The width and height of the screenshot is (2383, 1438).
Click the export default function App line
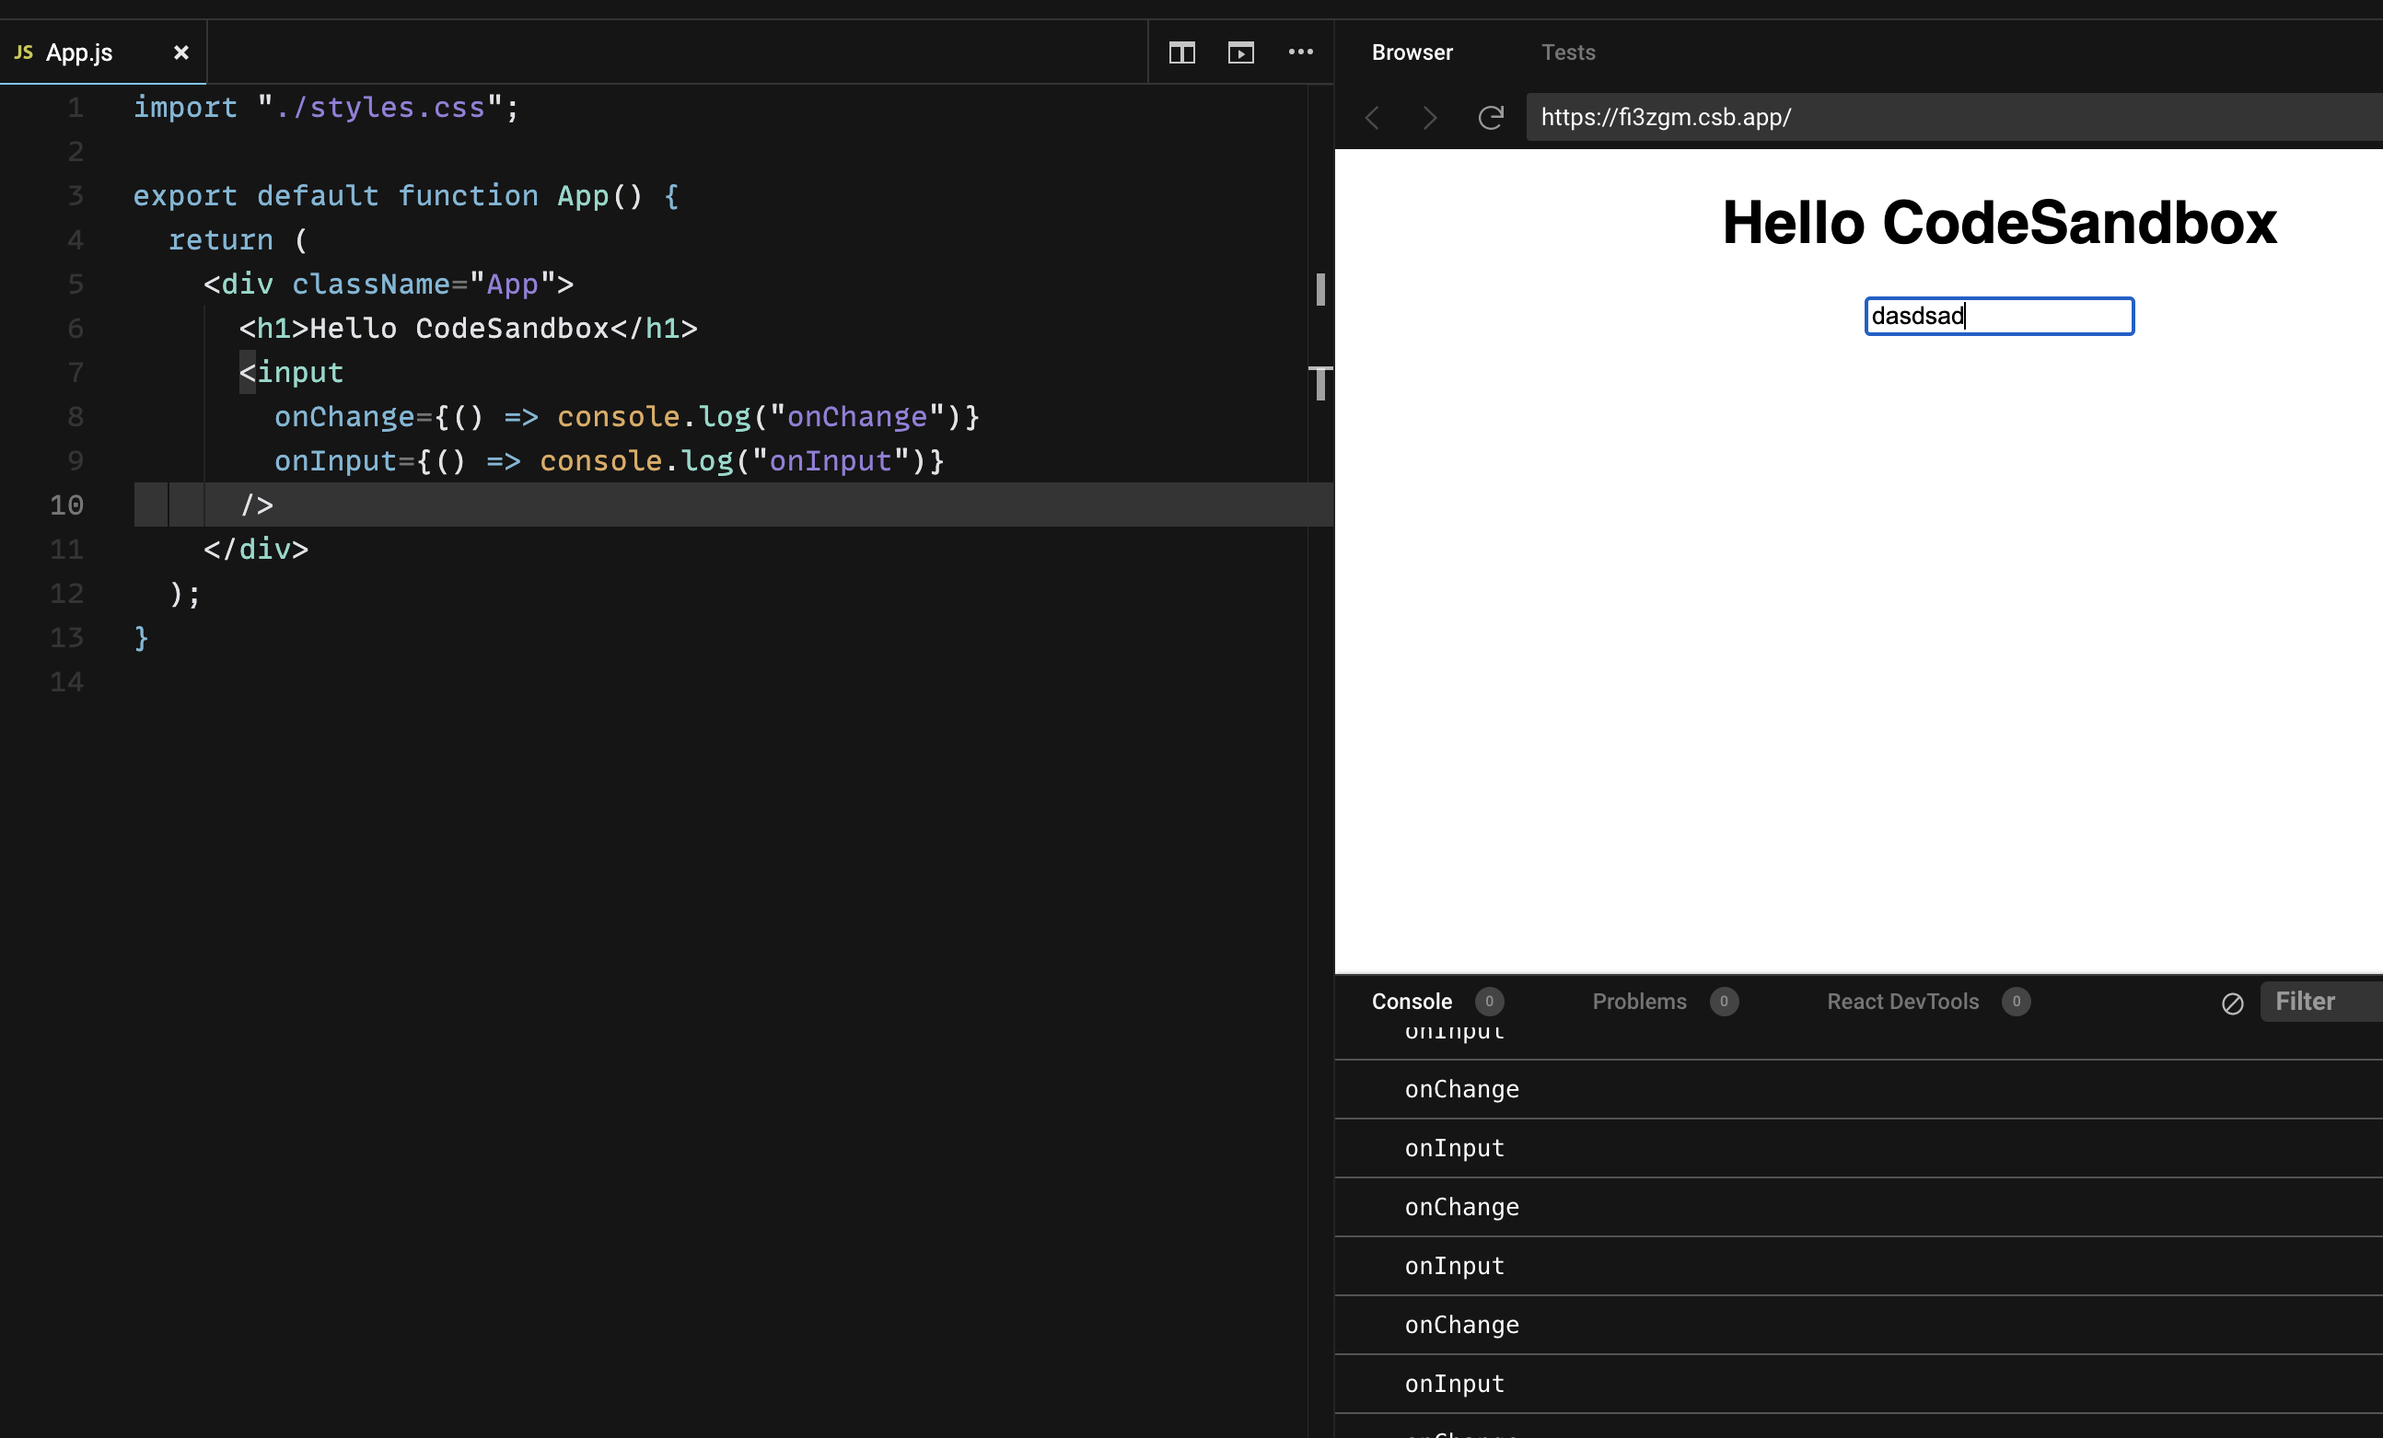click(406, 195)
